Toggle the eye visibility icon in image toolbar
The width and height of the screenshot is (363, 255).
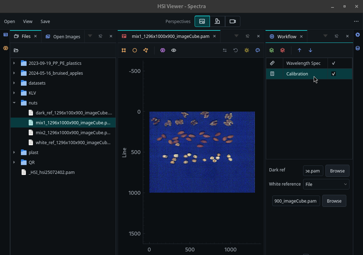tap(174, 50)
